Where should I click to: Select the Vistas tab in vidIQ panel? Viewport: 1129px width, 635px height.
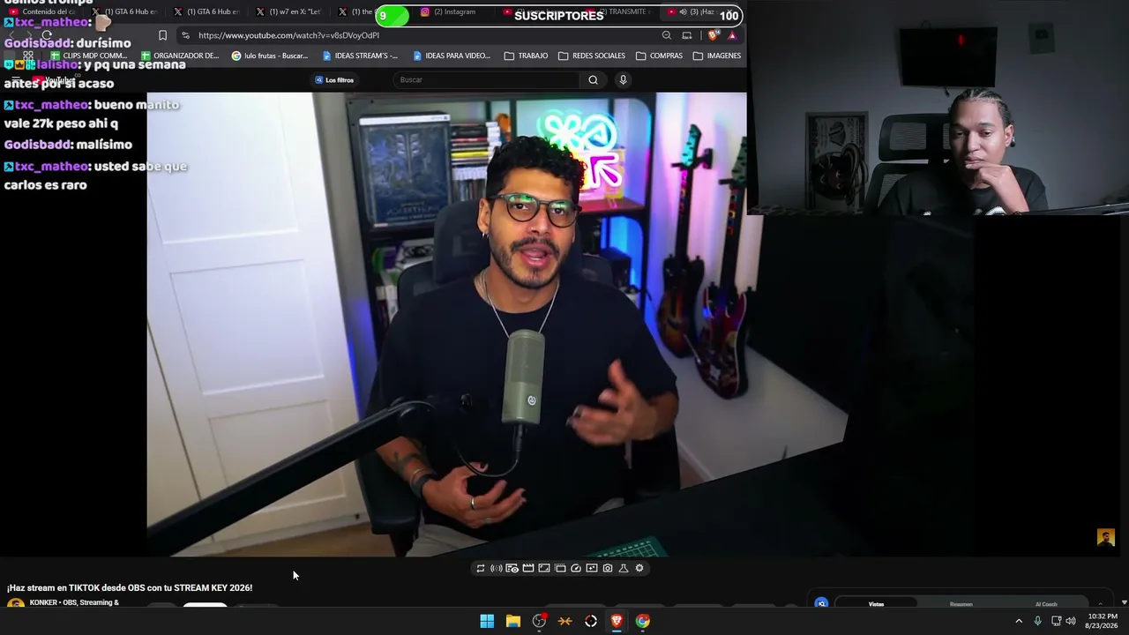(x=876, y=604)
